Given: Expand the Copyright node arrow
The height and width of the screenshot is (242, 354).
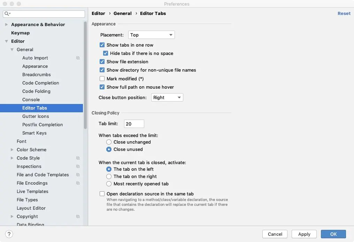Looking at the screenshot, I should (12, 216).
